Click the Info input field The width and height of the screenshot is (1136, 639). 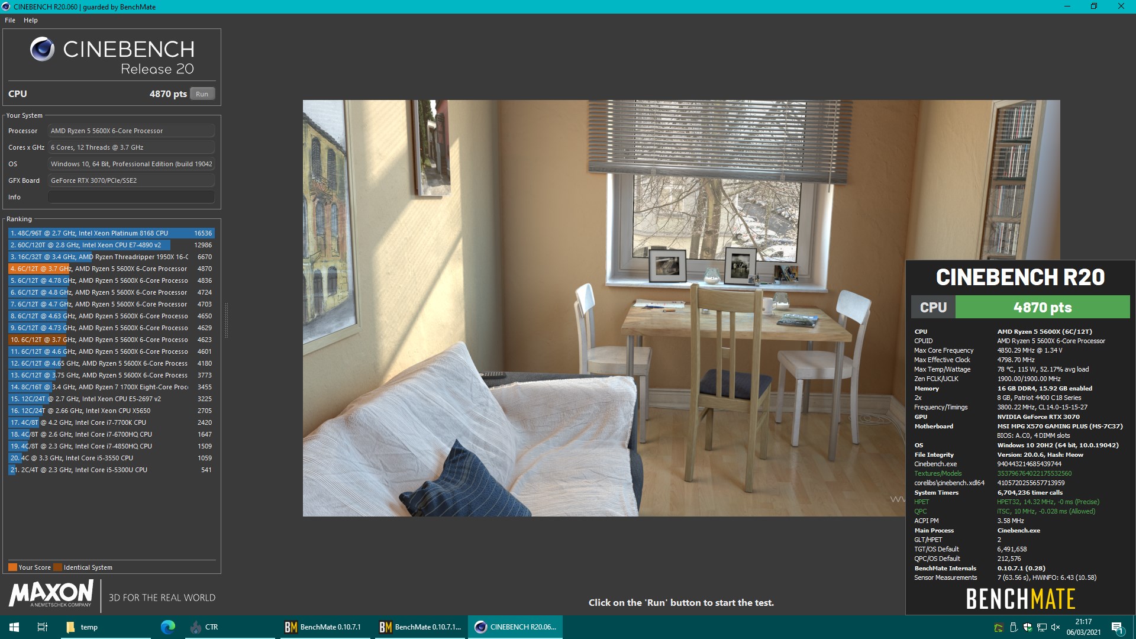131,197
